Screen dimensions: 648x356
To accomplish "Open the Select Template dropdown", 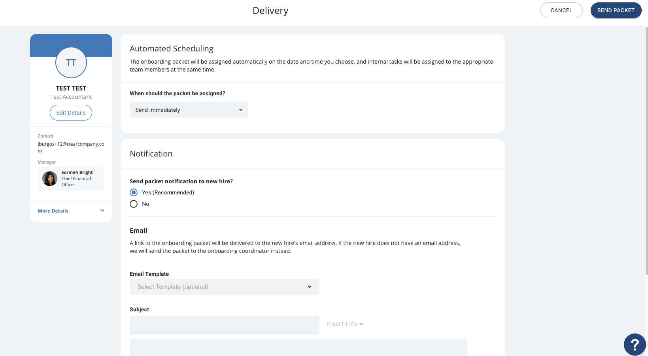I will pos(225,287).
